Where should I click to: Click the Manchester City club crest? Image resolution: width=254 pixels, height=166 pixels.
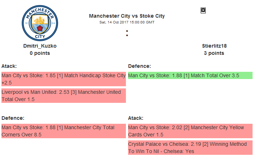click(40, 23)
